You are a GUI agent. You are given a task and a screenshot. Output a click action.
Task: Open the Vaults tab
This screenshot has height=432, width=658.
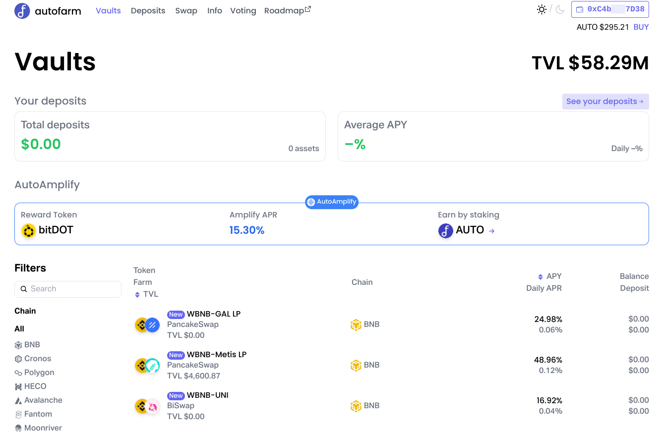coord(108,10)
